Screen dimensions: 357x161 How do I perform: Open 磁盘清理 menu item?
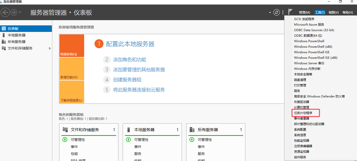coord(300,80)
